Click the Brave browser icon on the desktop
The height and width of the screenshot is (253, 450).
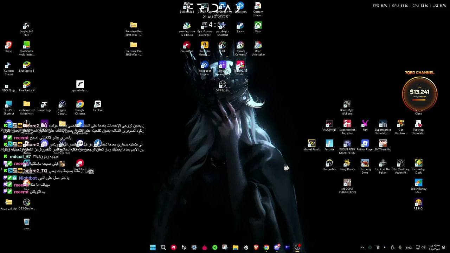coord(8,47)
